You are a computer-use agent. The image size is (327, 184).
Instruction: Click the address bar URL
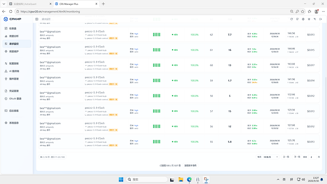pos(50,11)
